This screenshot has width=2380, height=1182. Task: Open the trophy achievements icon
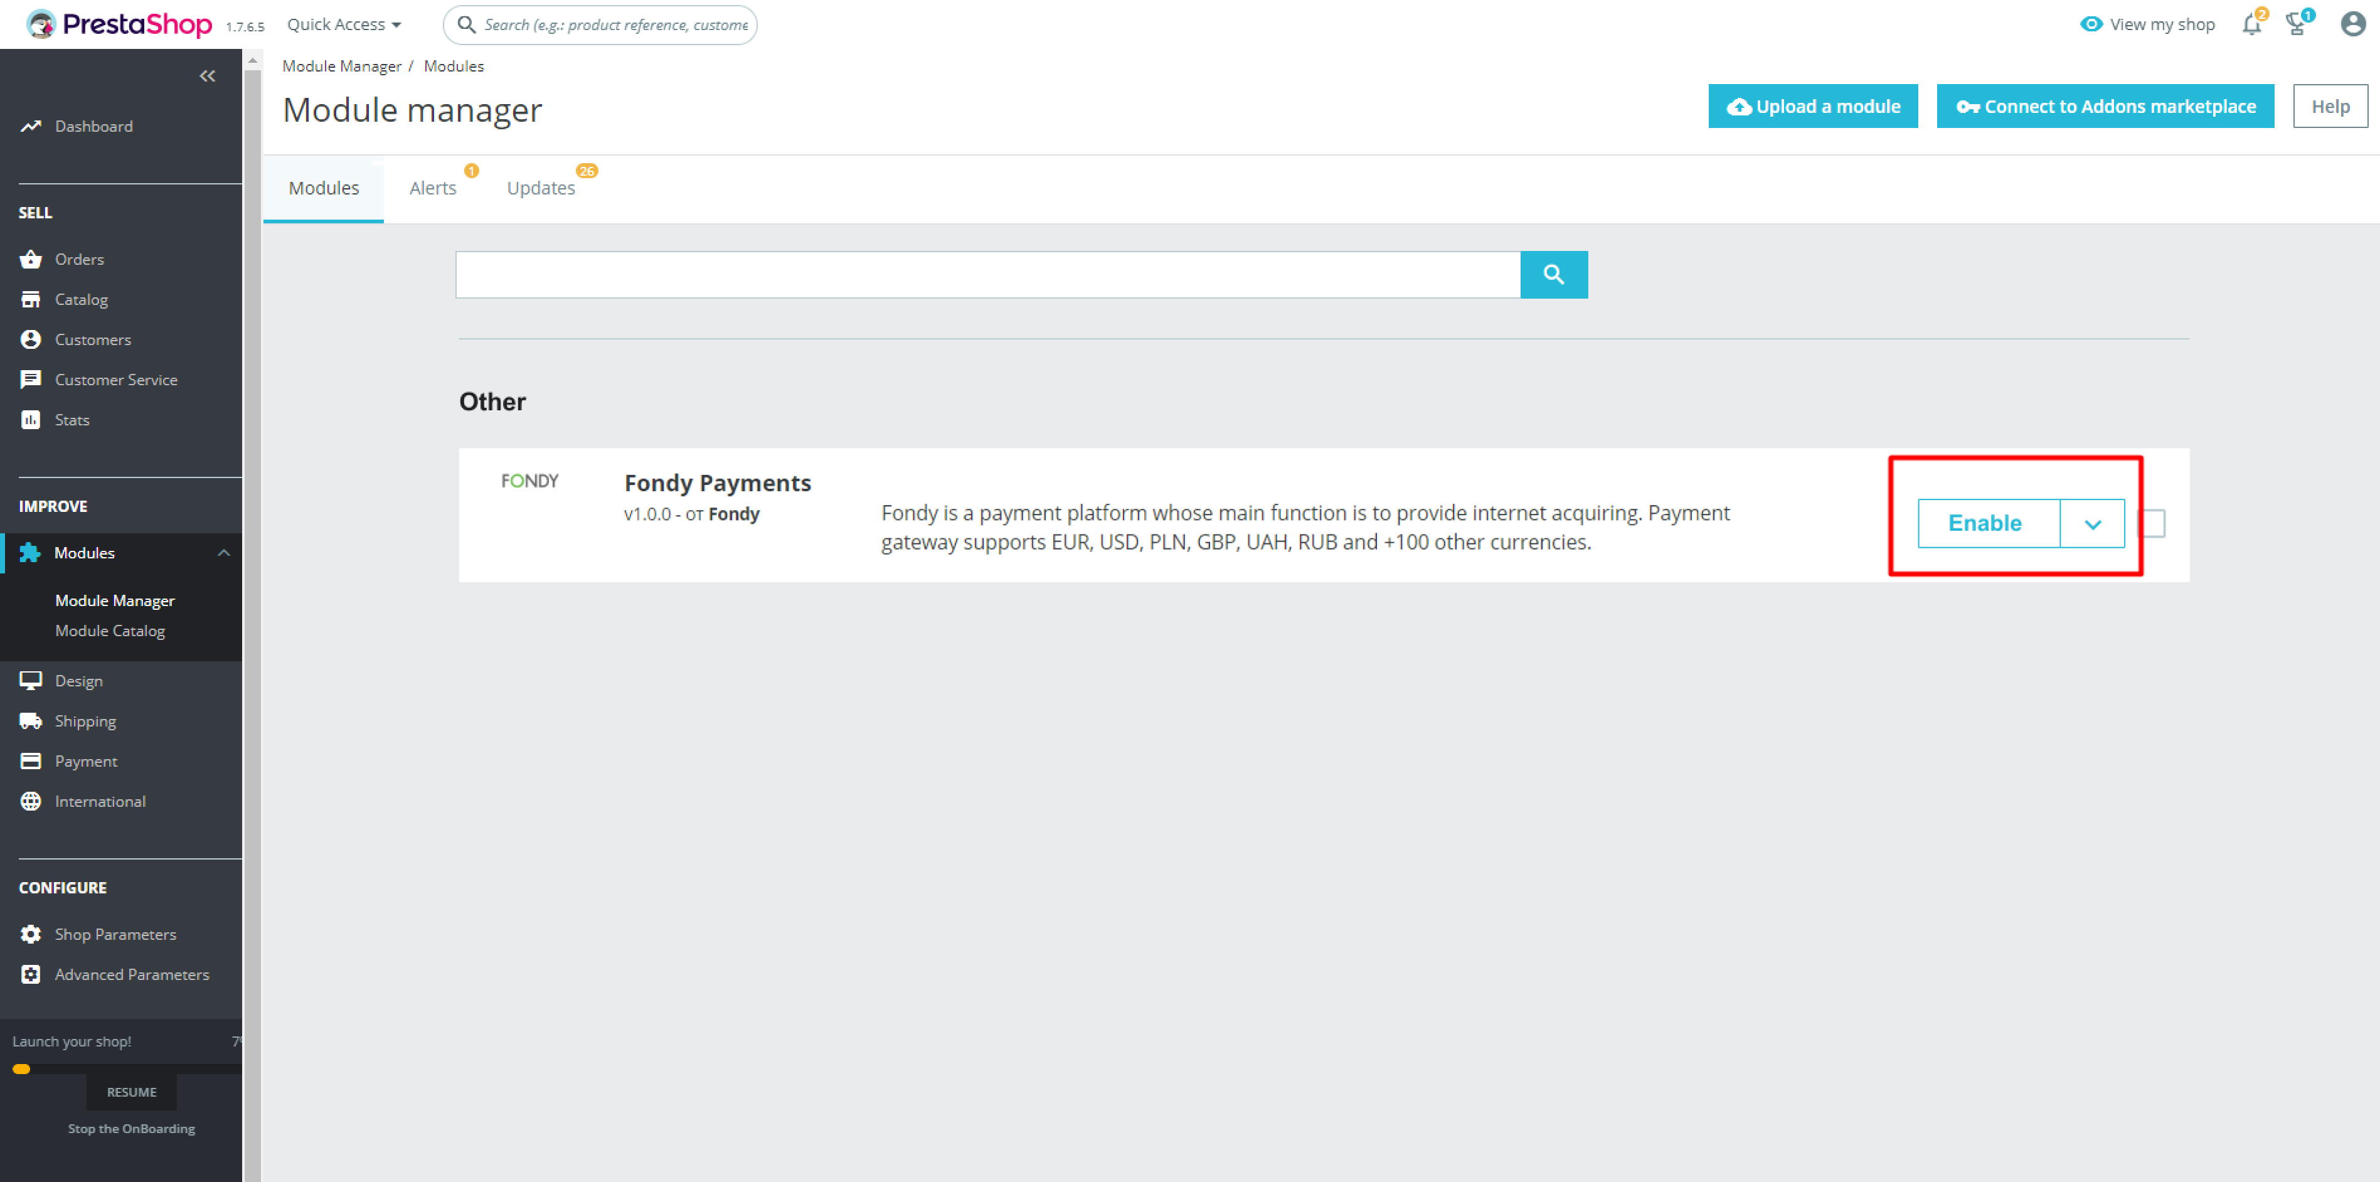click(x=2297, y=24)
